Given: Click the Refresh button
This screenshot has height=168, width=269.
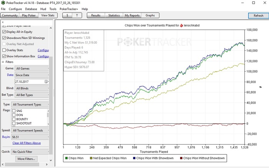Looking at the screenshot, I should pos(259,15).
